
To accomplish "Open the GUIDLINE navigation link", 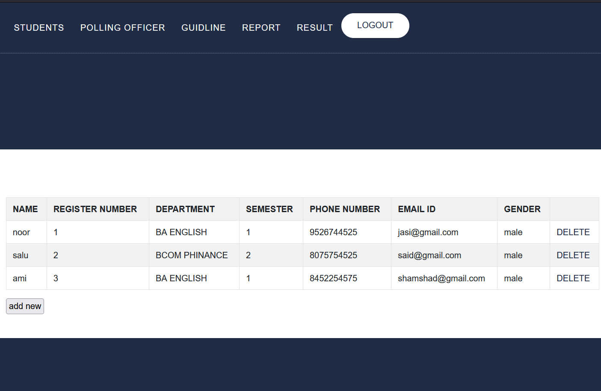I will (x=203, y=28).
